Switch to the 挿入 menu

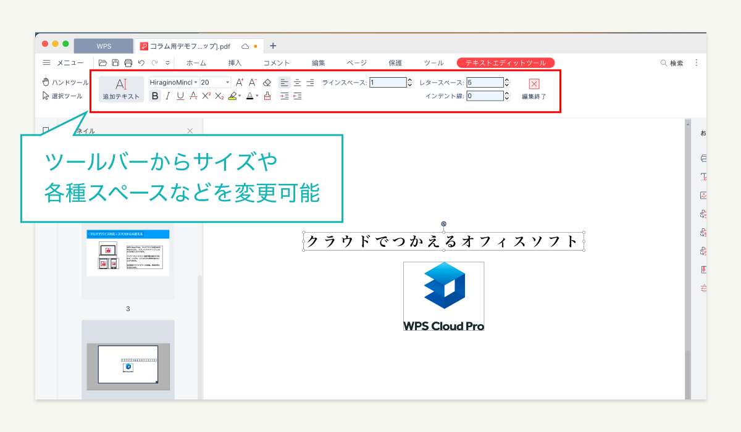pyautogui.click(x=233, y=62)
